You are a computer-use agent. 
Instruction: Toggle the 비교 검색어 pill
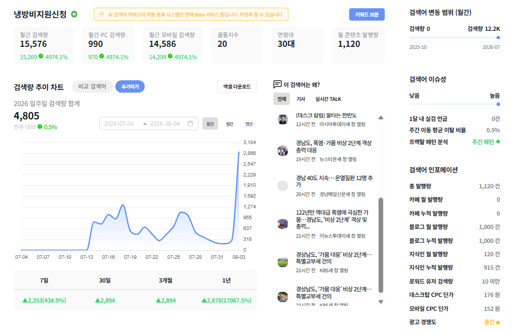click(x=92, y=86)
